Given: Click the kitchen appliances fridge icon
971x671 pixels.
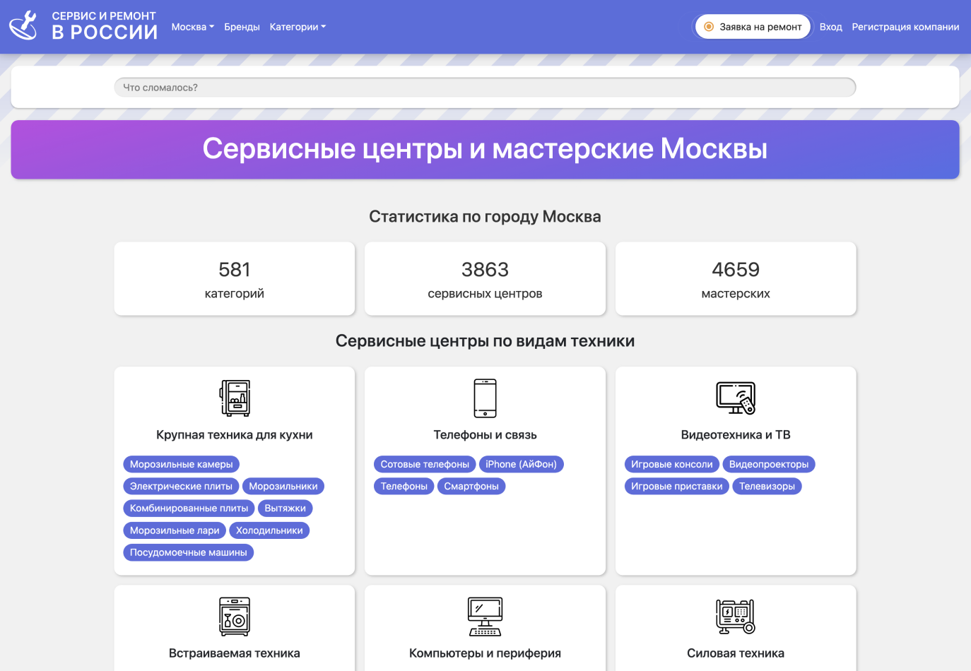Looking at the screenshot, I should pyautogui.click(x=235, y=398).
